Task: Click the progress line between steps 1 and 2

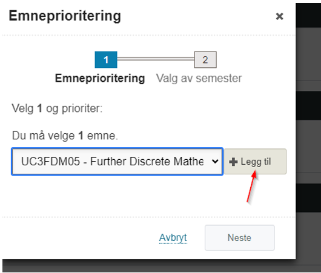Action: (156, 59)
